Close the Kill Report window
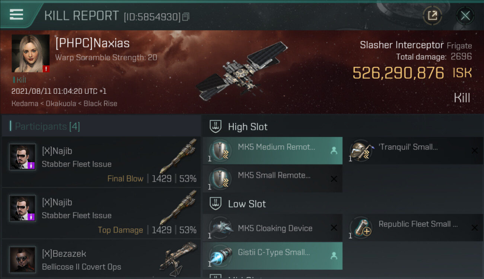 pyautogui.click(x=465, y=16)
